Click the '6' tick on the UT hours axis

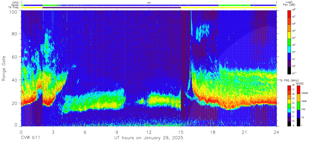pyautogui.click(x=85, y=132)
